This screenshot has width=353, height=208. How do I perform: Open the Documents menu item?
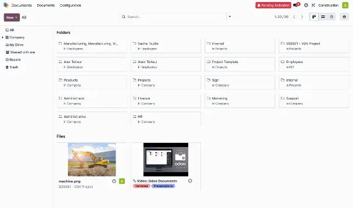pos(46,5)
